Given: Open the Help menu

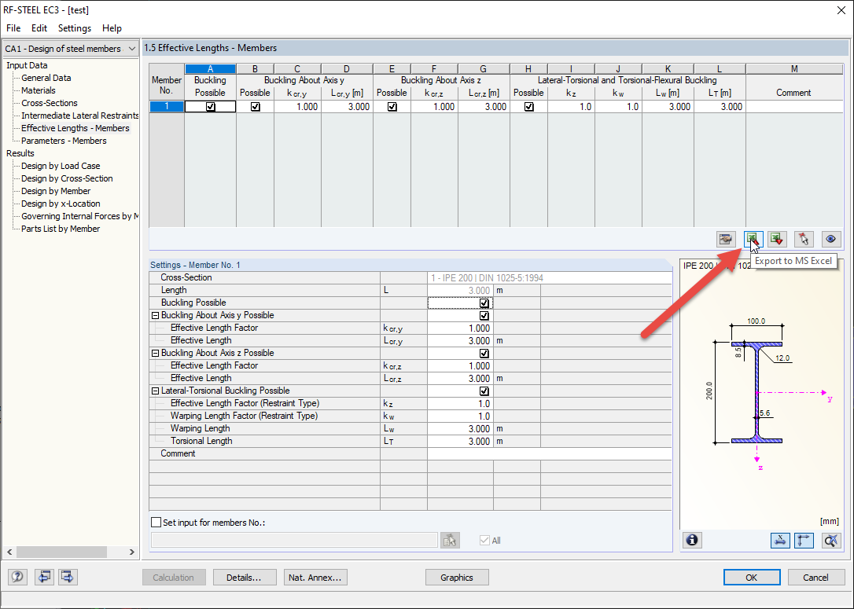Looking at the screenshot, I should [x=112, y=28].
